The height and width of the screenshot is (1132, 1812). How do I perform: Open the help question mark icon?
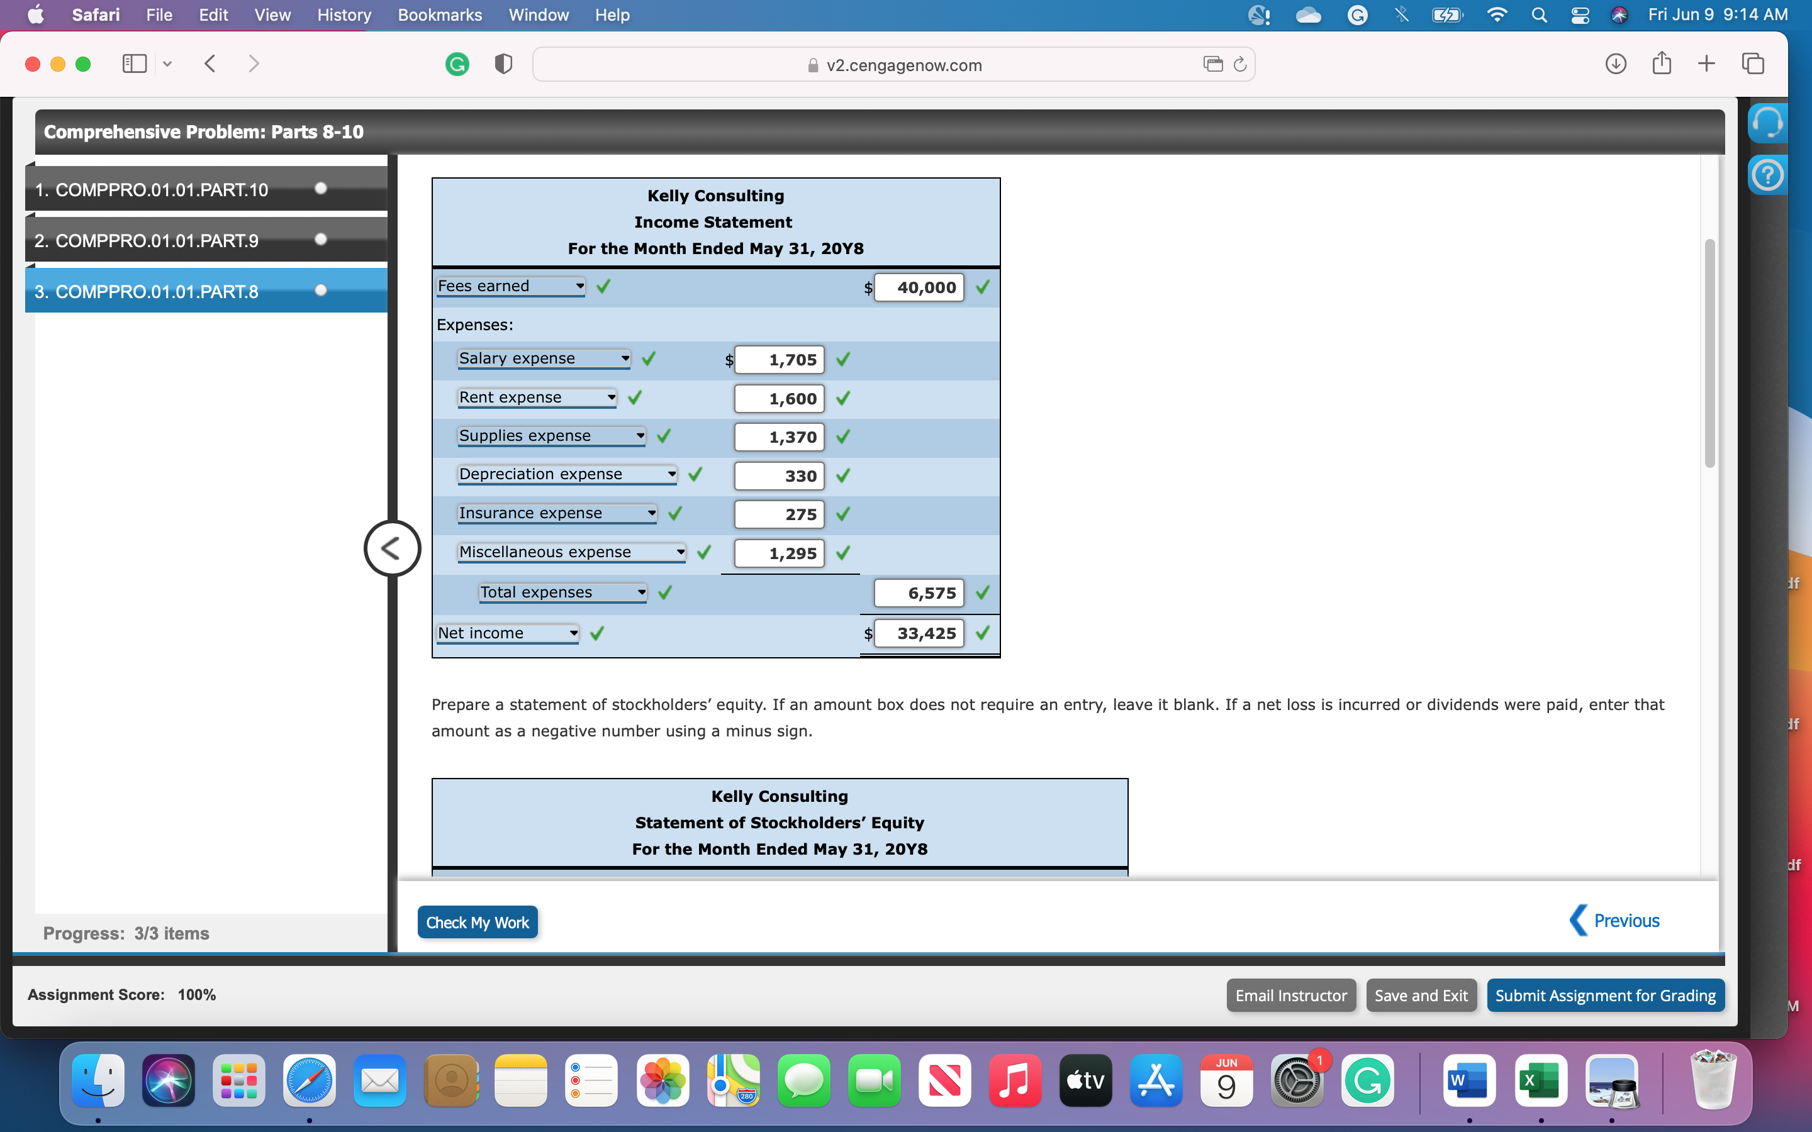click(x=1767, y=176)
